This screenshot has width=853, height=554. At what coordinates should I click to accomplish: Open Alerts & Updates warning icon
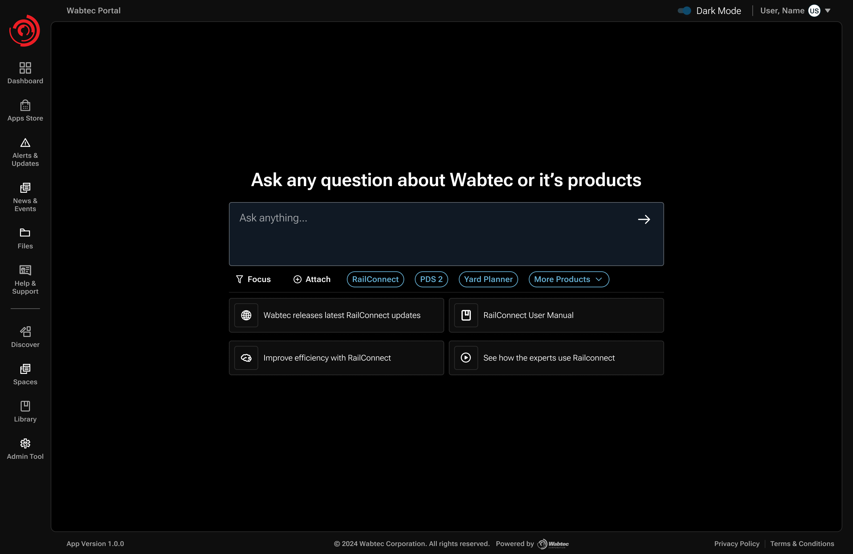(x=25, y=142)
